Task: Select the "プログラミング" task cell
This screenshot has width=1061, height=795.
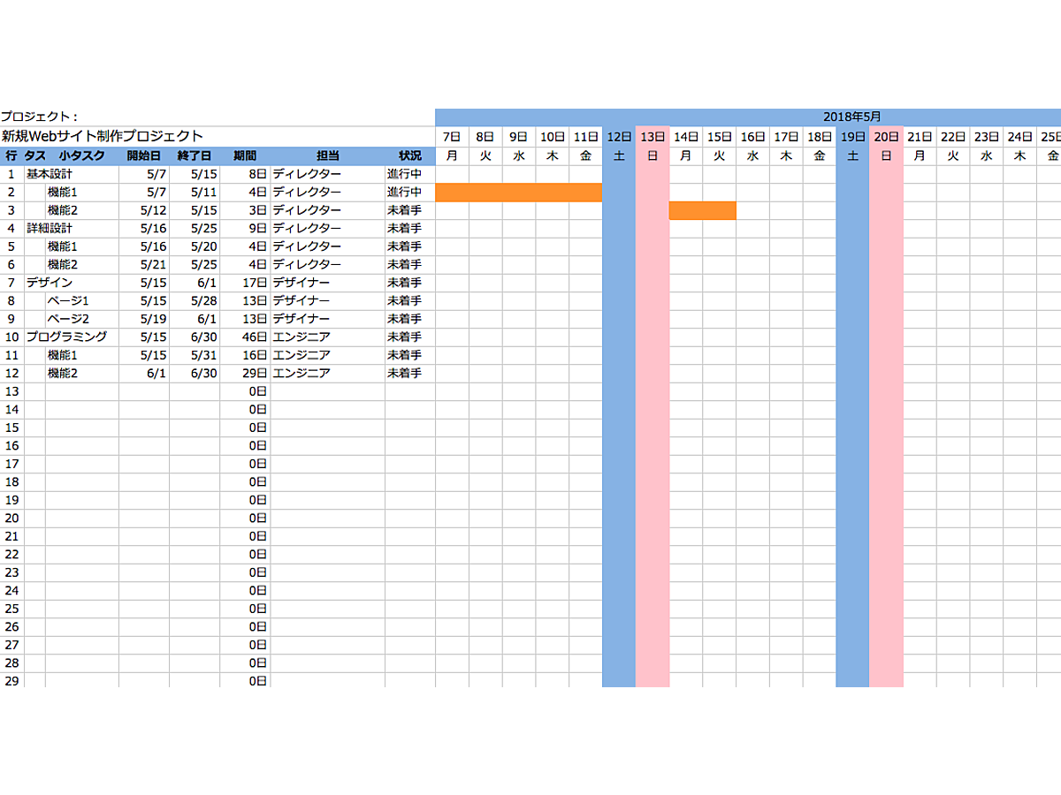Action: coord(66,337)
